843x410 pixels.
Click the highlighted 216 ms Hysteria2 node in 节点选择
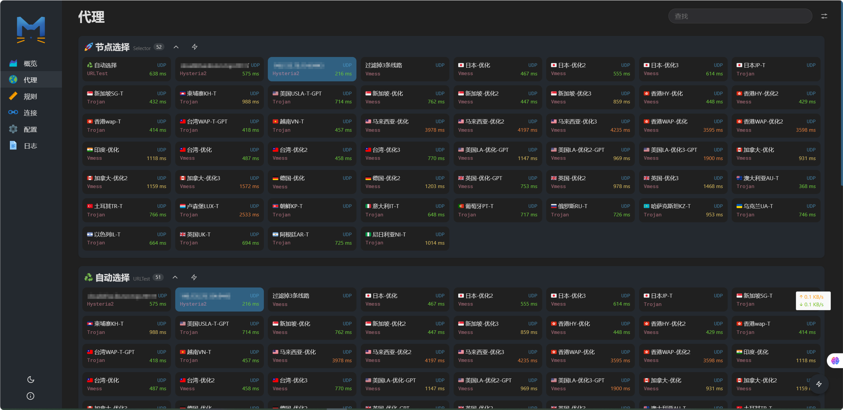click(x=312, y=69)
